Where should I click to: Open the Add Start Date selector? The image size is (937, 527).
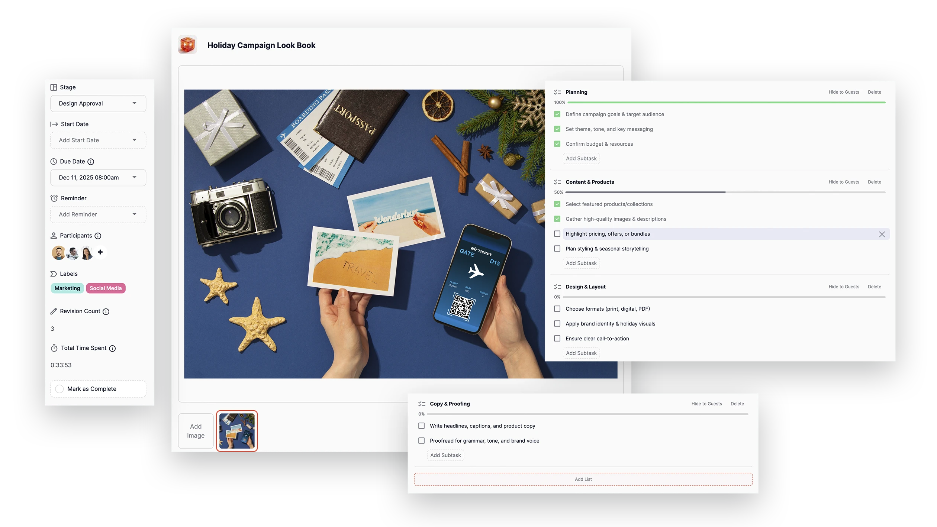(x=98, y=140)
